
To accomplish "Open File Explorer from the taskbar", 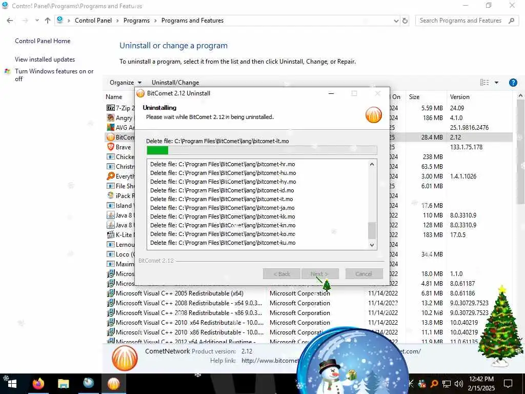I will click(63, 383).
